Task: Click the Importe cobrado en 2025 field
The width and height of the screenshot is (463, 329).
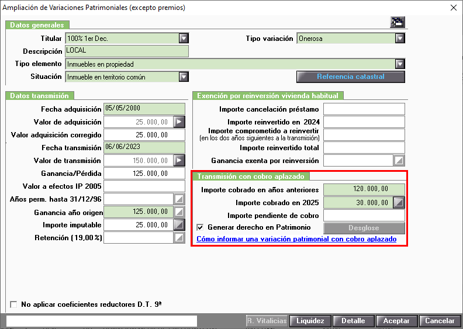Action: click(358, 203)
